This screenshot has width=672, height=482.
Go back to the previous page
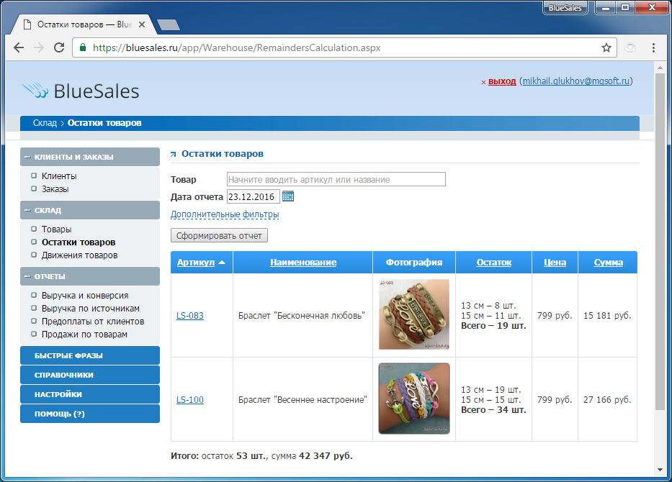point(19,48)
